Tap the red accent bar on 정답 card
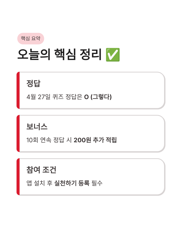 point(18,91)
